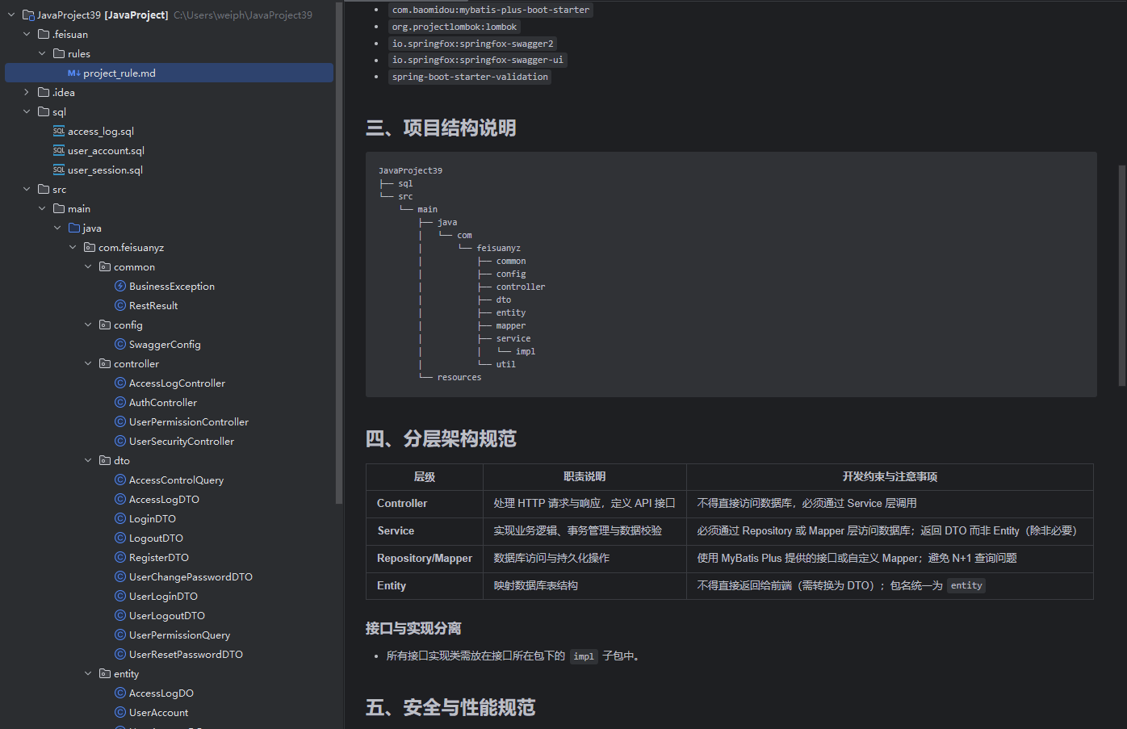Click the class icon next to AccessControlQuery
Image resolution: width=1127 pixels, height=729 pixels.
coord(120,480)
